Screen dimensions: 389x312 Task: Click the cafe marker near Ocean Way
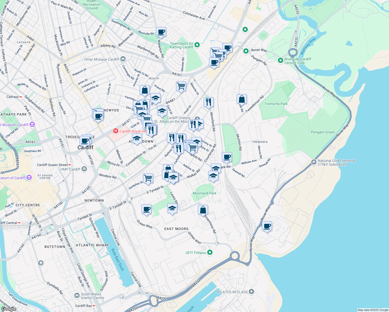click(147, 210)
